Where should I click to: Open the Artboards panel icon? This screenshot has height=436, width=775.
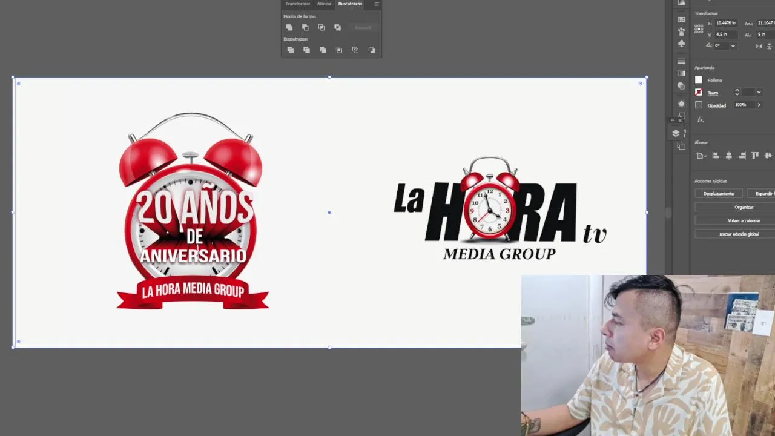click(x=681, y=146)
